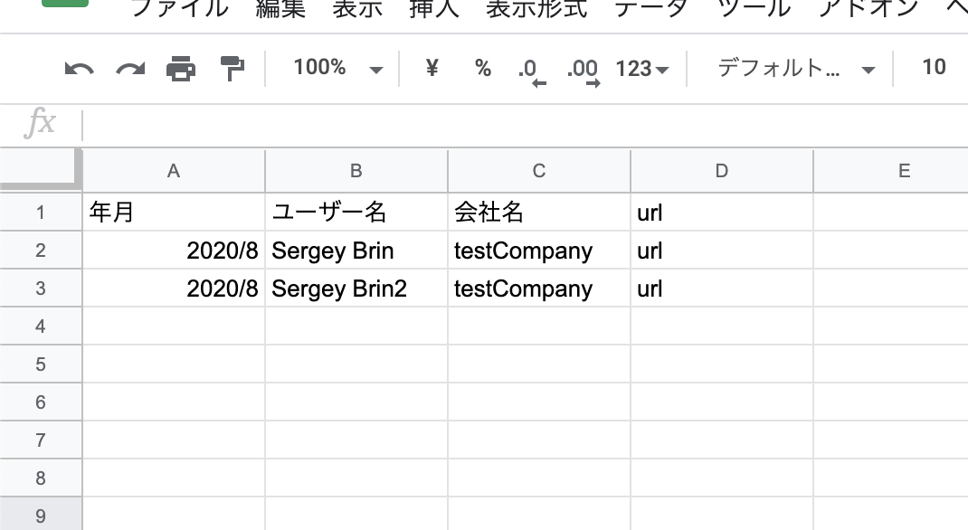Click the Print icon

tap(181, 69)
